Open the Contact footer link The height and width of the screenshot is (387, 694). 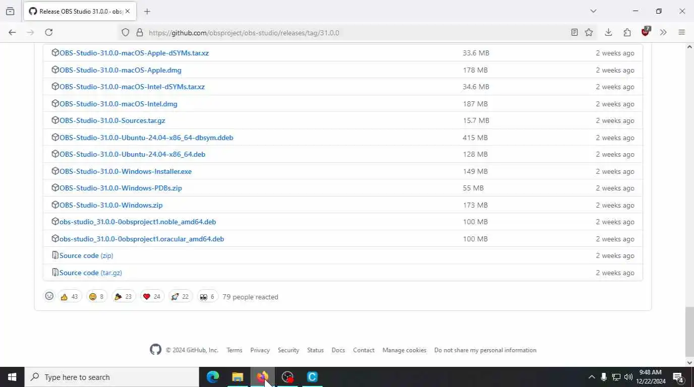(364, 350)
